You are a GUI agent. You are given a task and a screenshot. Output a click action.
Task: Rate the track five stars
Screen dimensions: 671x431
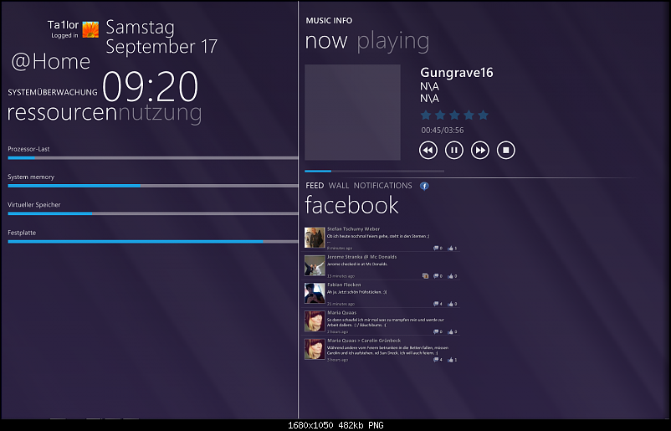coord(483,115)
